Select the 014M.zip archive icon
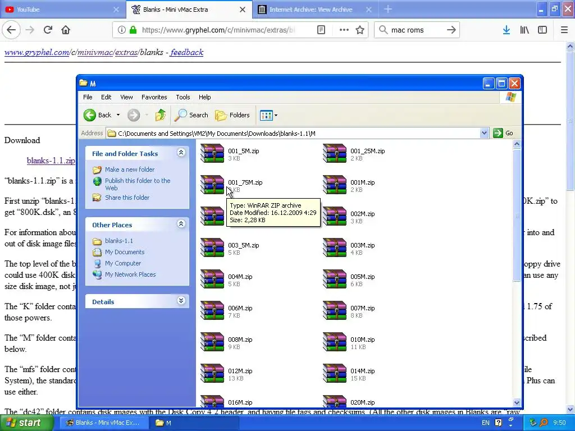 click(335, 374)
